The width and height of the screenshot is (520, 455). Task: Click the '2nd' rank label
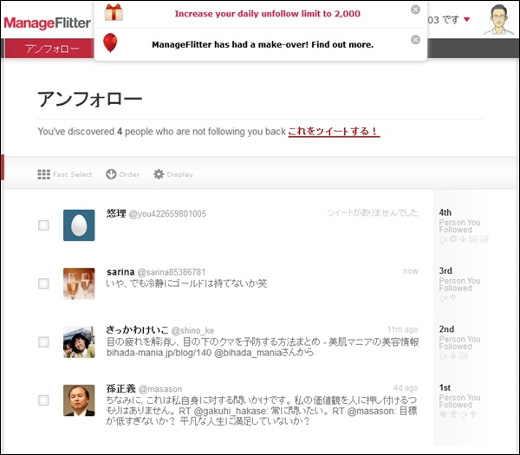point(446,329)
